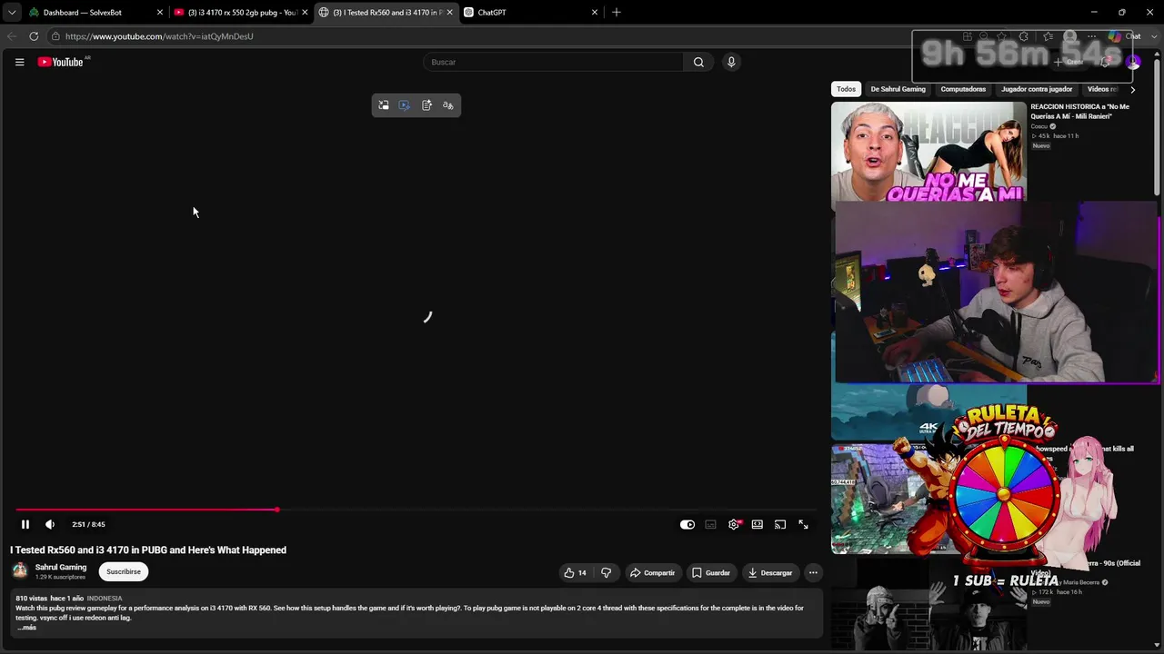Focus the browser address bar URL
This screenshot has height=654, width=1164.
(x=159, y=36)
